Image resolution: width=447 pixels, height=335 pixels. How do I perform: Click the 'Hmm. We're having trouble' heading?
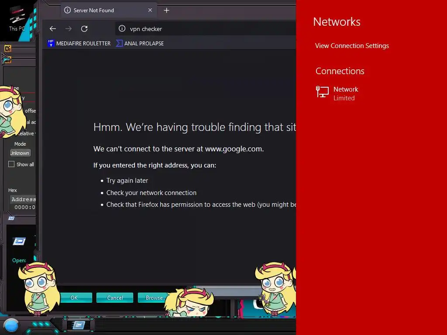click(195, 127)
